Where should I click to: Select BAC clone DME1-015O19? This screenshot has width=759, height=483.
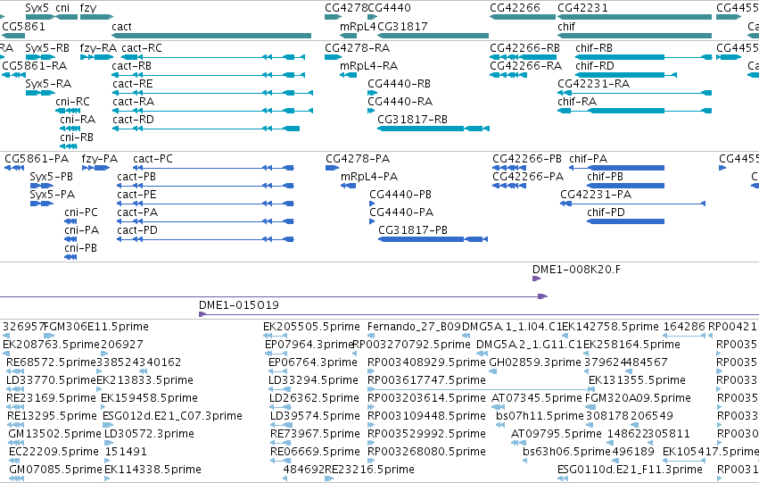(x=479, y=314)
